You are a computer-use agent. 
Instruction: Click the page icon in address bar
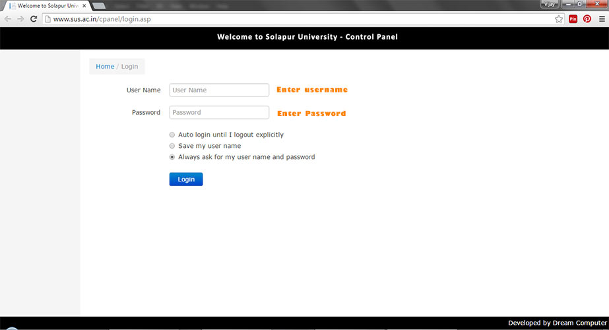tap(48, 19)
